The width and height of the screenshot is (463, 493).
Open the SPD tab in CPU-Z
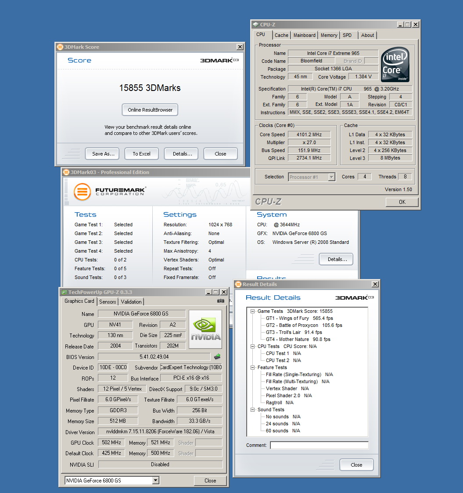click(x=347, y=35)
